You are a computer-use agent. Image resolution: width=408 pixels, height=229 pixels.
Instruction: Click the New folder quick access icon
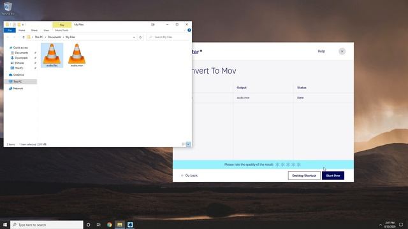coord(19,25)
